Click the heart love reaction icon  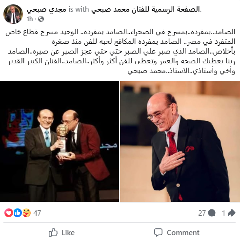point(9,213)
